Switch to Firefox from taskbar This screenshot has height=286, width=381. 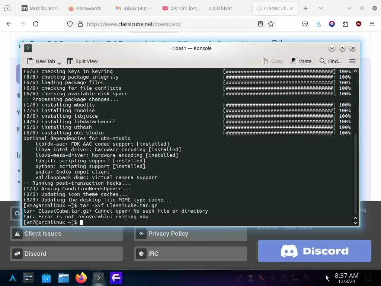coord(81,278)
